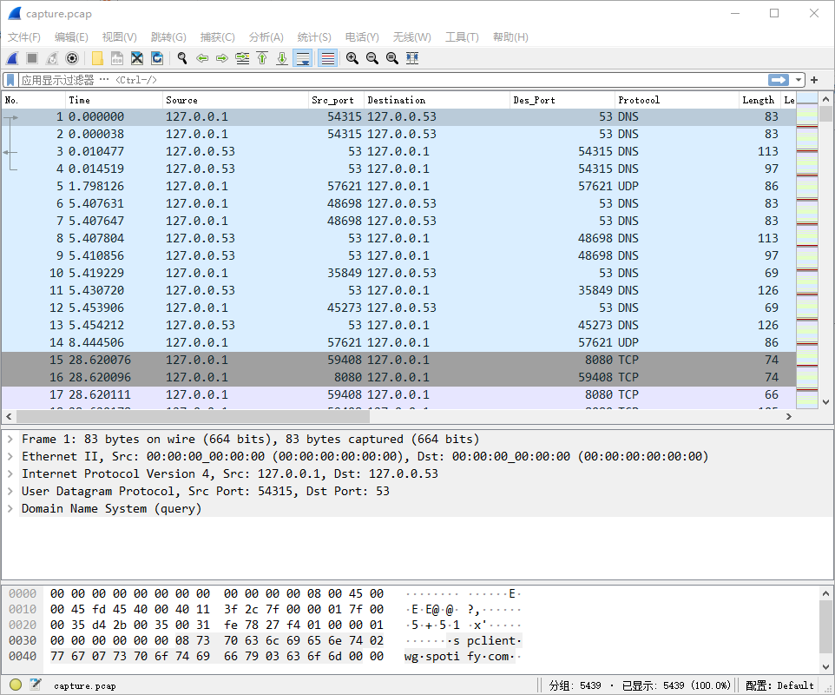Click the restart capture icon

(52, 58)
